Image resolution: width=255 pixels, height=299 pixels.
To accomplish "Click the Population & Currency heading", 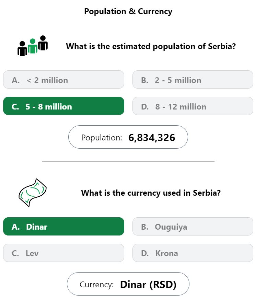I will coord(128,11).
